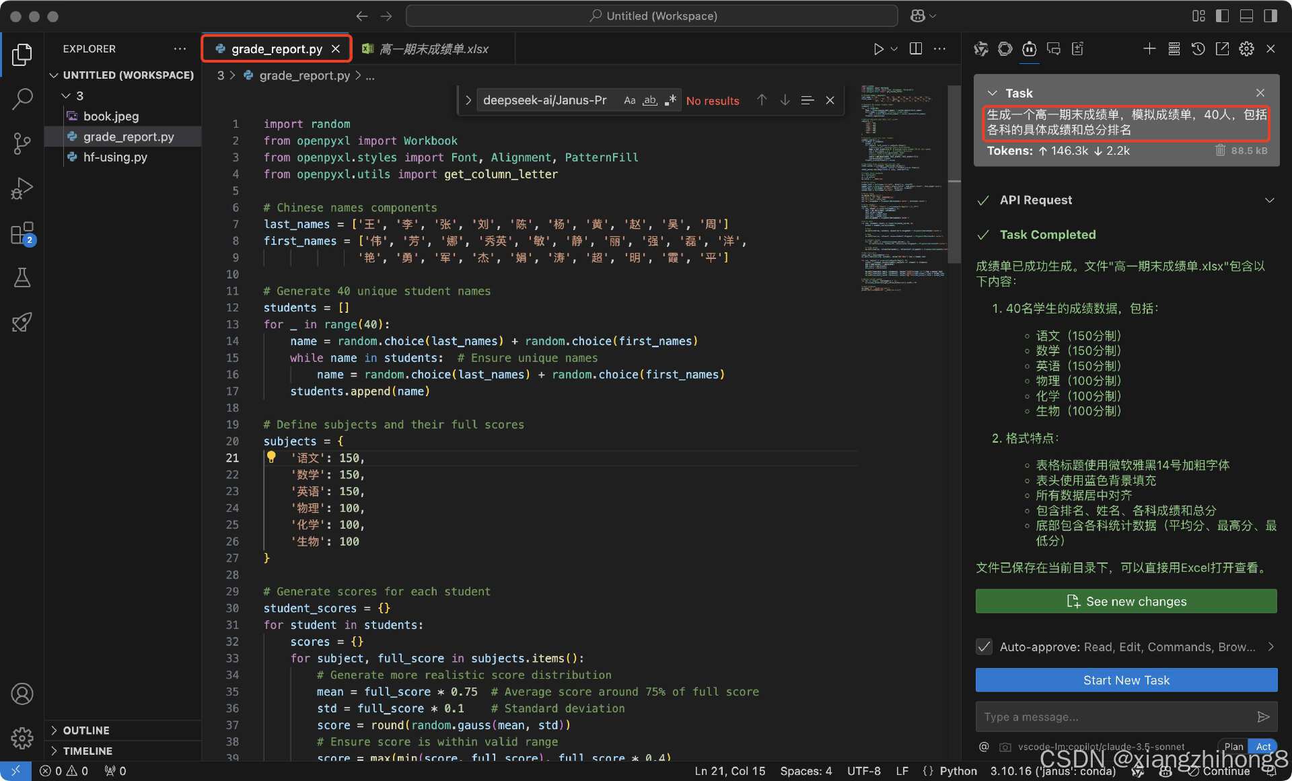1292x781 pixels.
Task: Enable match case in the search widget
Action: point(629,100)
